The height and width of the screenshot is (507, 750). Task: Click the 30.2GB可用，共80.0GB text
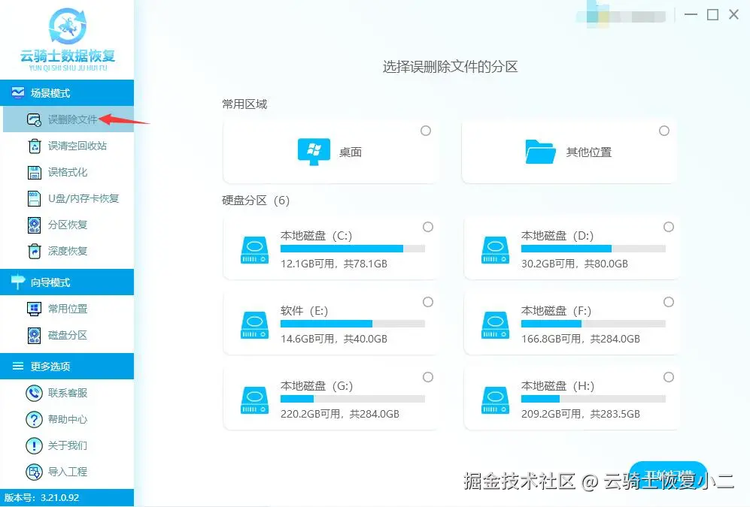point(575,264)
